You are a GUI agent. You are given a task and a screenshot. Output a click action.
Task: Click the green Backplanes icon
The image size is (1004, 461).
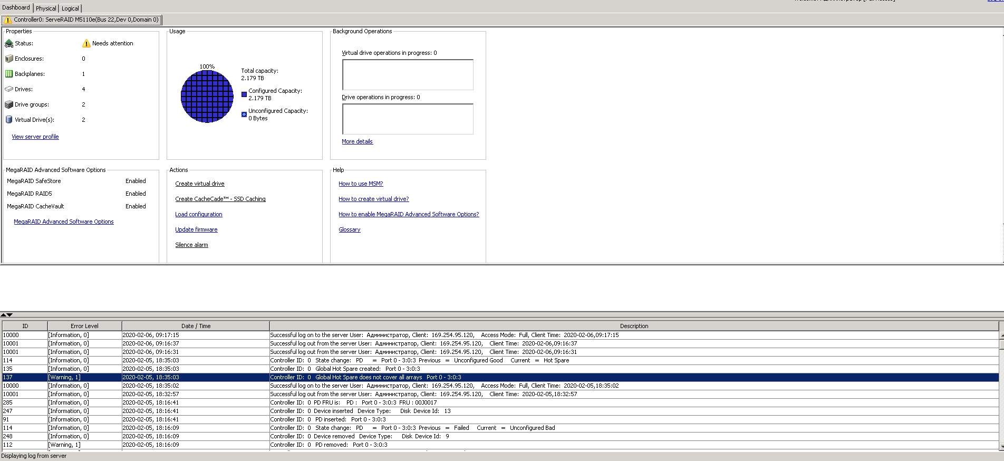9,74
